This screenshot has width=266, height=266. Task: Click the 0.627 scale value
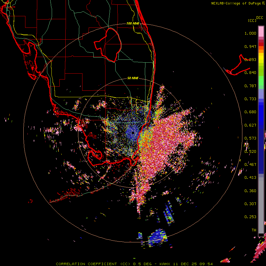(250, 125)
